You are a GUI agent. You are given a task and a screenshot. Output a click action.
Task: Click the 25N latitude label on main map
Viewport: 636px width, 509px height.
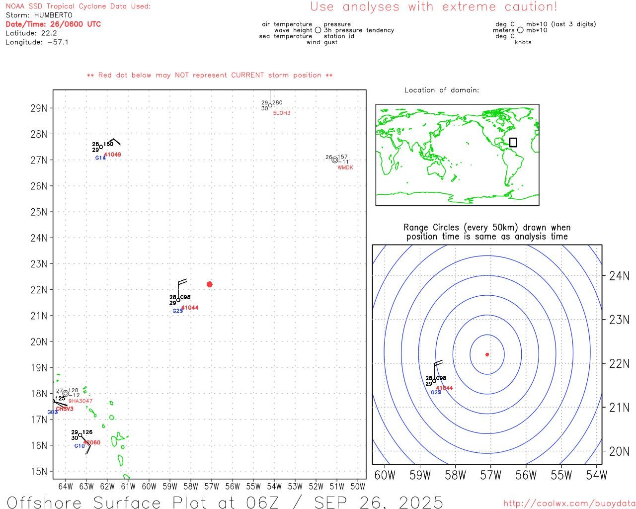[x=39, y=212]
